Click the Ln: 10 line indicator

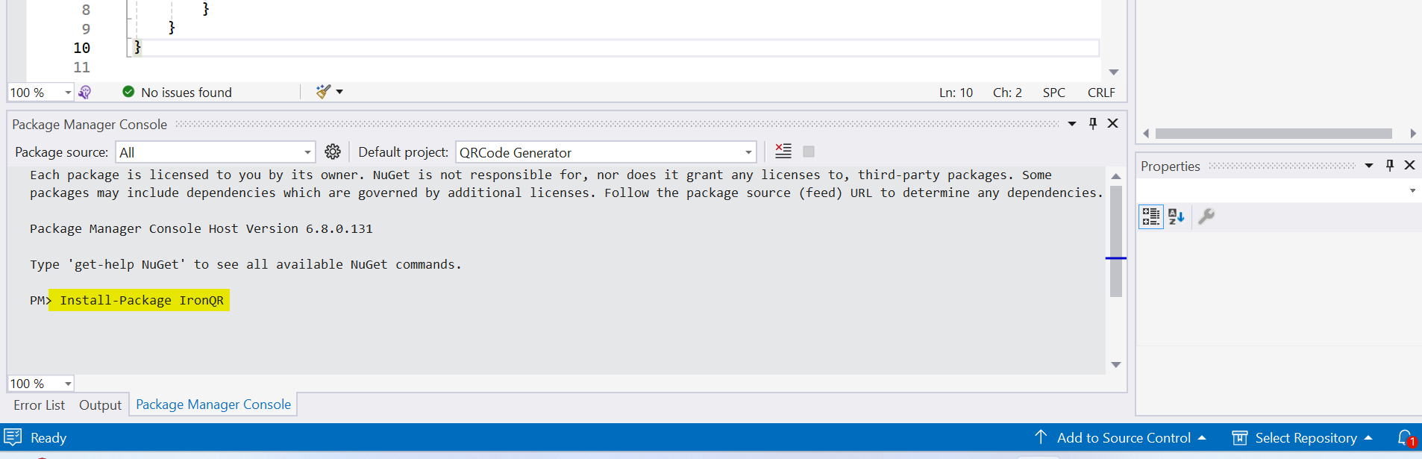click(x=956, y=93)
